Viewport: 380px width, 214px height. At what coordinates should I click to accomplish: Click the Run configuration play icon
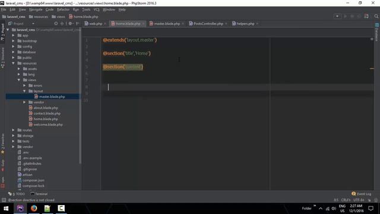pos(345,16)
